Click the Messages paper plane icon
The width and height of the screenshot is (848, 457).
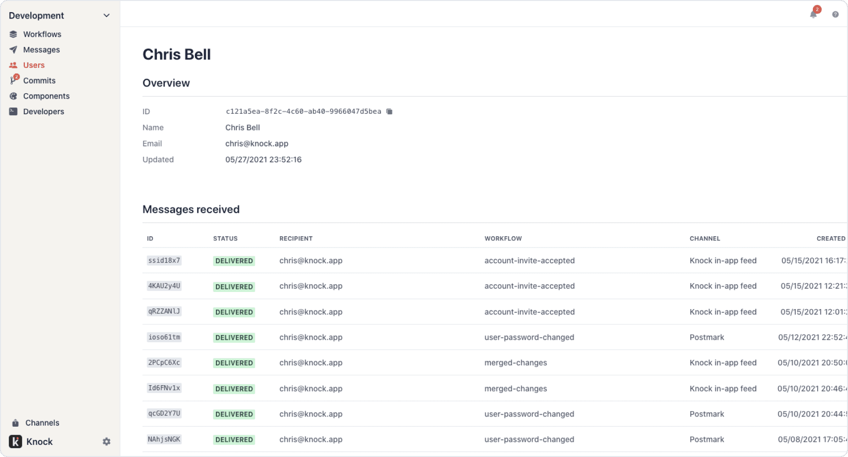pos(13,50)
